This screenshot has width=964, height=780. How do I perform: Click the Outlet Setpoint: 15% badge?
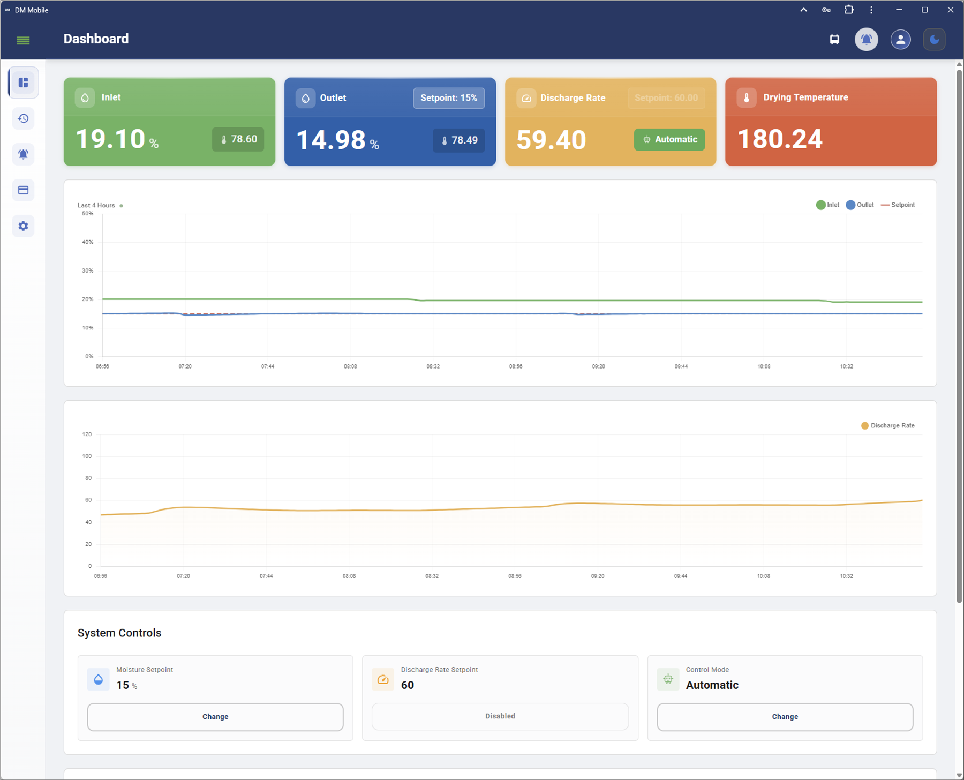[x=449, y=98]
